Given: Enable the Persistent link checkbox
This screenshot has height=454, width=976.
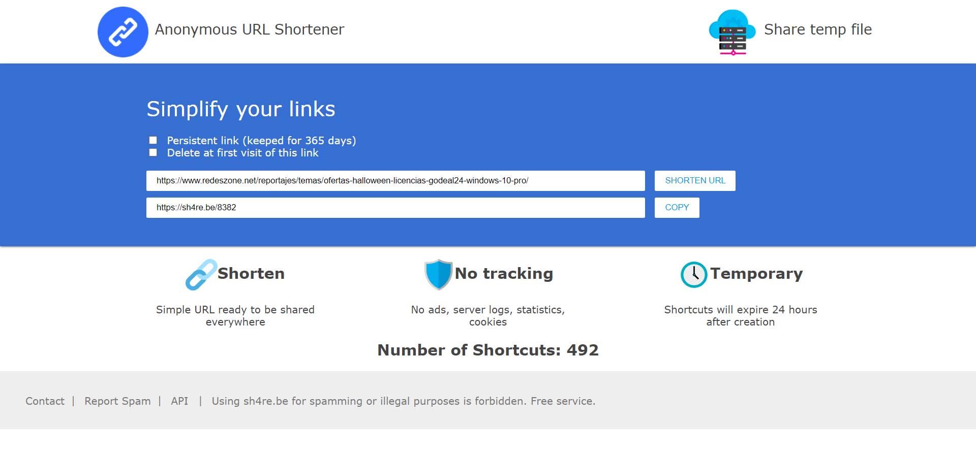Looking at the screenshot, I should coord(153,140).
